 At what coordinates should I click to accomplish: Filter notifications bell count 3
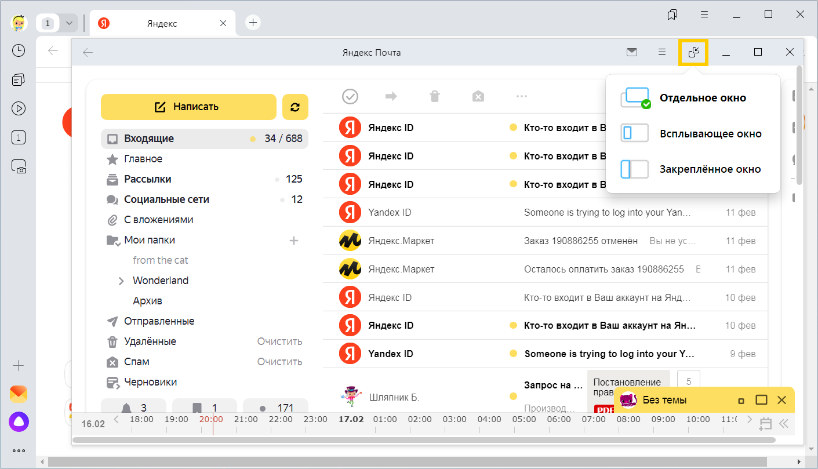(x=133, y=408)
